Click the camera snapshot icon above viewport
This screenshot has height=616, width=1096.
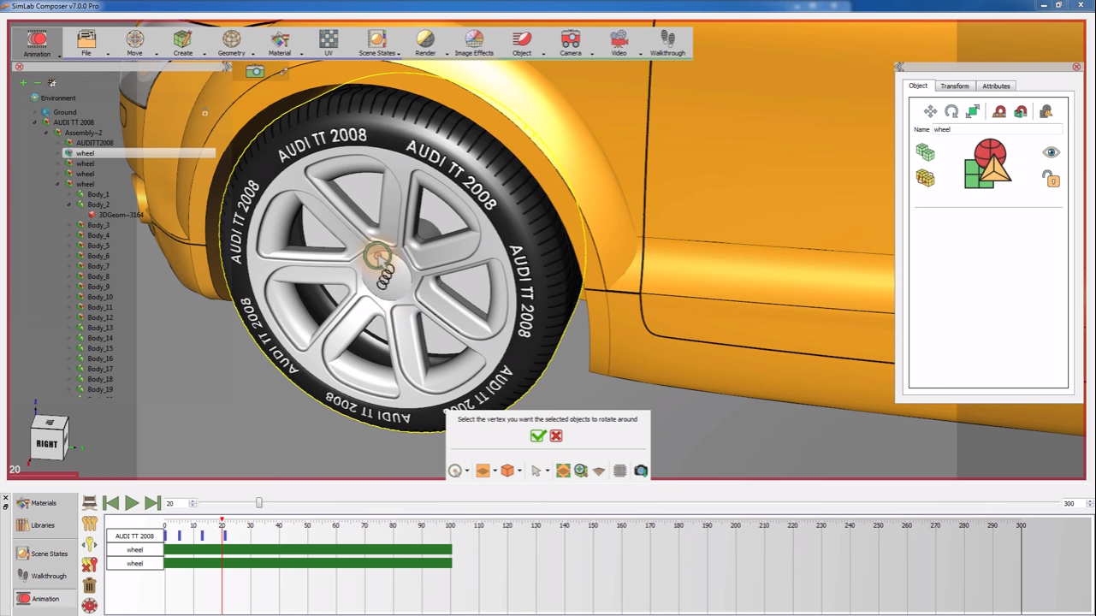point(255,71)
